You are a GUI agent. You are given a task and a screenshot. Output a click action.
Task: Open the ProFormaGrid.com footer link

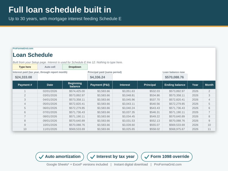168,164
